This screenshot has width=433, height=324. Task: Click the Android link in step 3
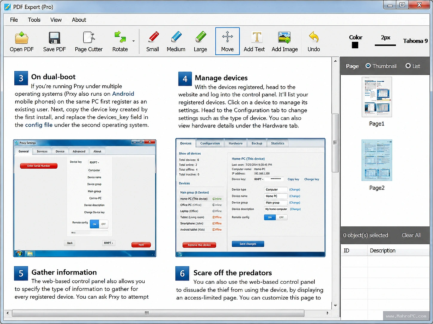pyautogui.click(x=123, y=94)
